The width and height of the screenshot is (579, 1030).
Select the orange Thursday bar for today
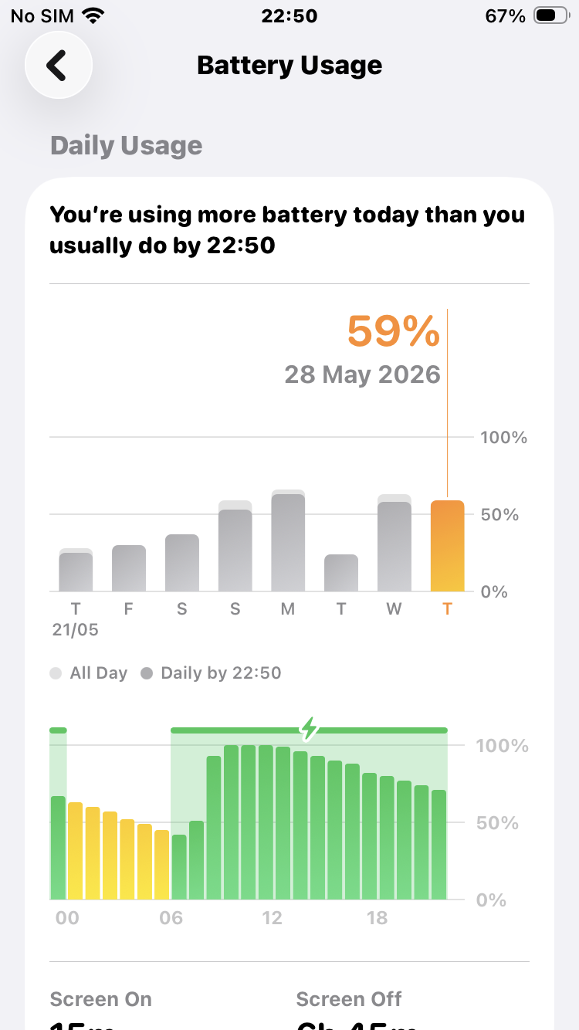(x=447, y=546)
